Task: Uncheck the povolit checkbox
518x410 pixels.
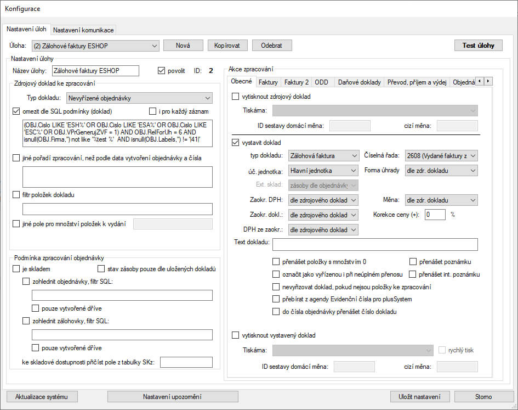Action: 161,70
